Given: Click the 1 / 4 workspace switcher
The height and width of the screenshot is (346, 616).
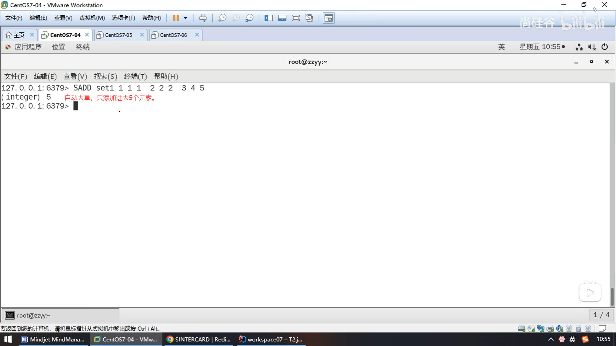Looking at the screenshot, I should [601, 315].
